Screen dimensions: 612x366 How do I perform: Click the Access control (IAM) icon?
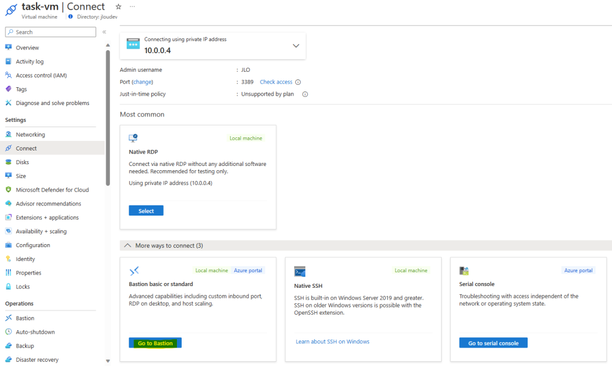click(8, 75)
